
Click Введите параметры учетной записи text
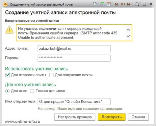32,21
